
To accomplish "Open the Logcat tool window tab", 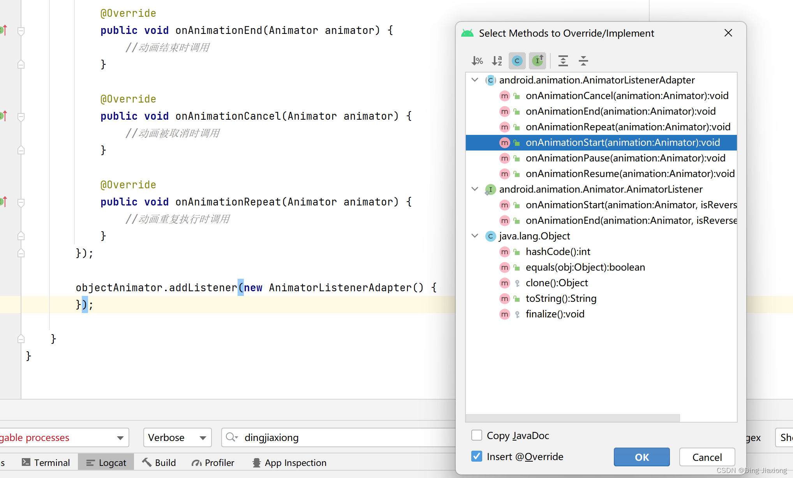I will coord(106,462).
